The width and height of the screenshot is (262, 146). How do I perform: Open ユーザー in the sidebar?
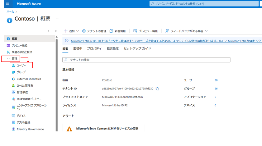[x=21, y=66]
